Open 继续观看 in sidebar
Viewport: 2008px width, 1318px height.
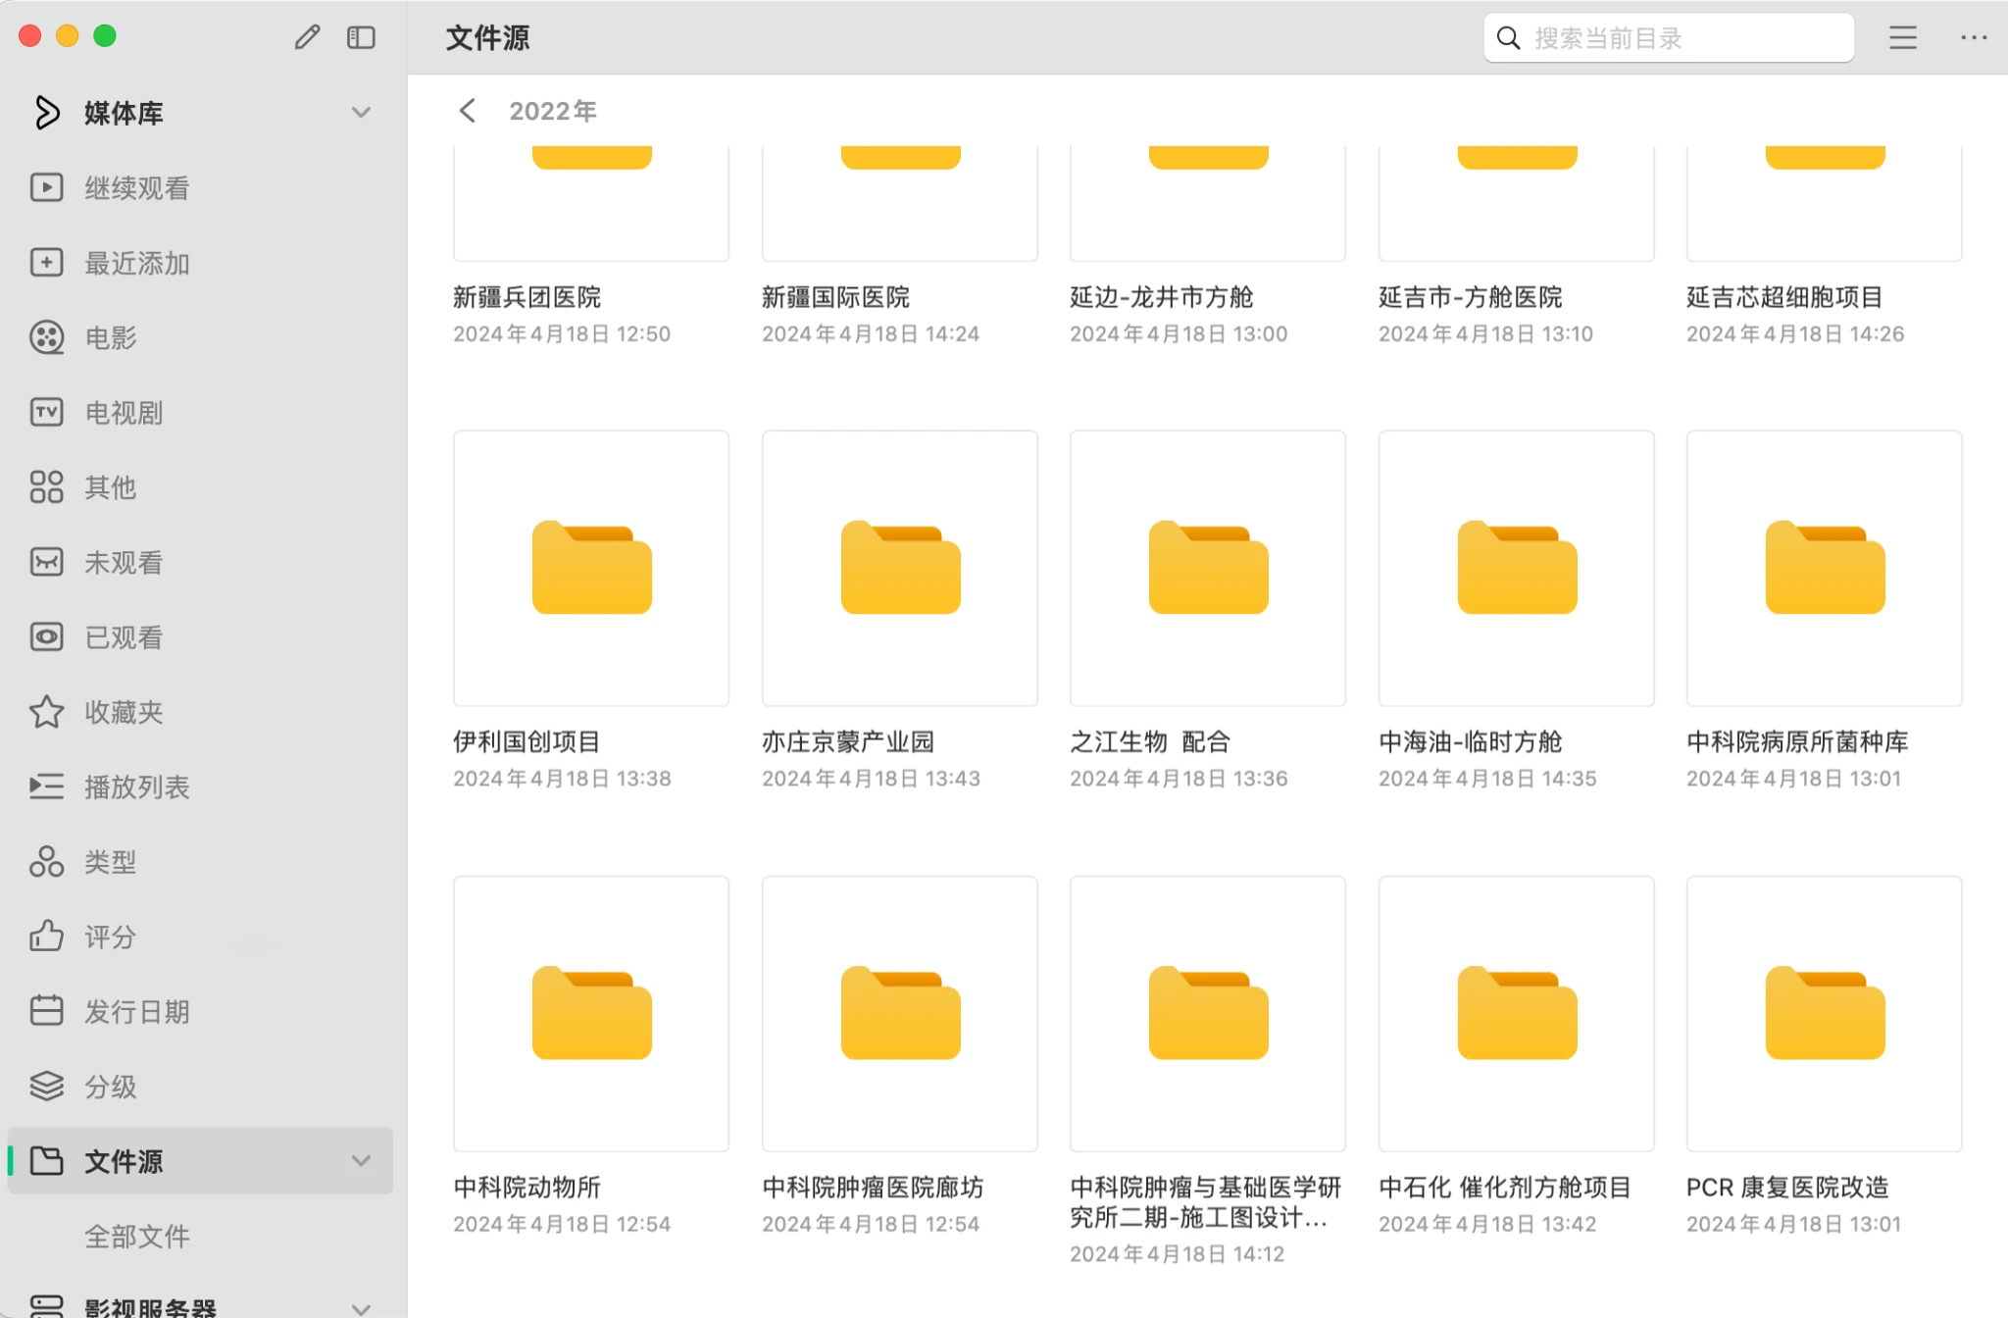136,188
